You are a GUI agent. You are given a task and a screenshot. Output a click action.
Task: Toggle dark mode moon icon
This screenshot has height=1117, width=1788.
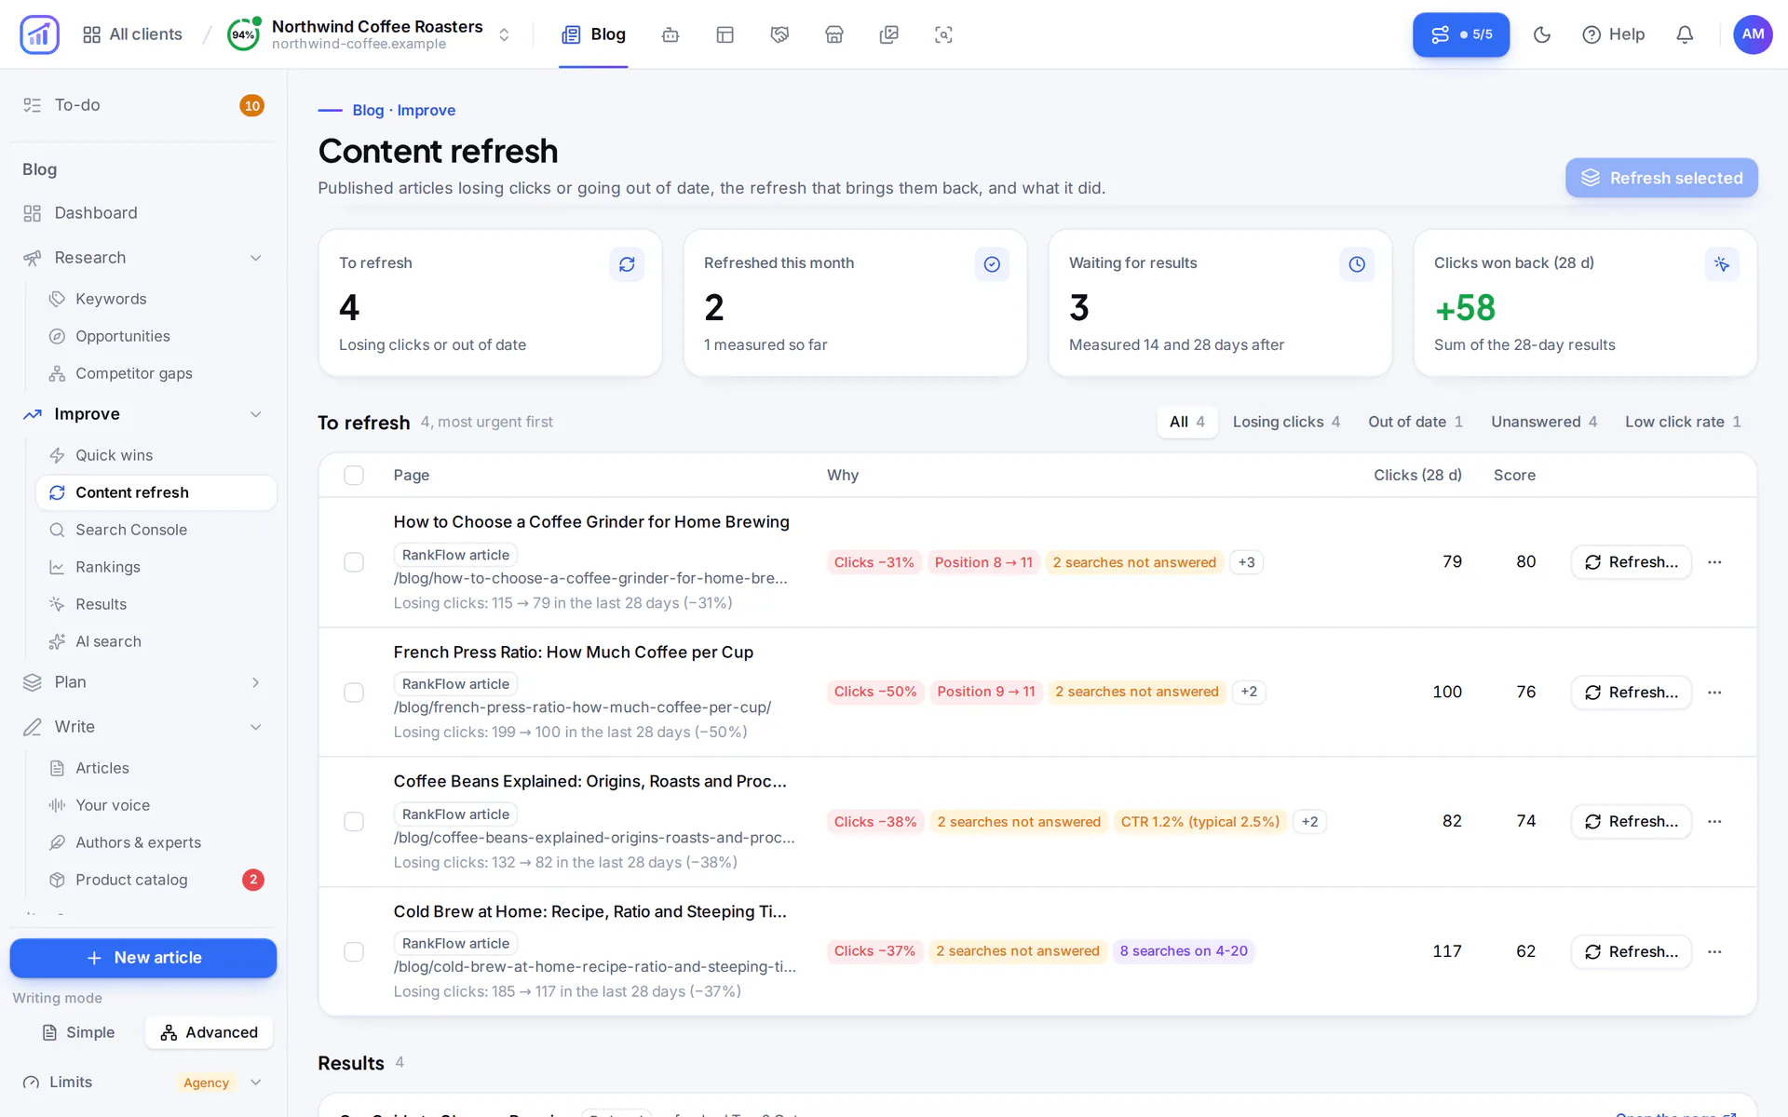[1542, 34]
